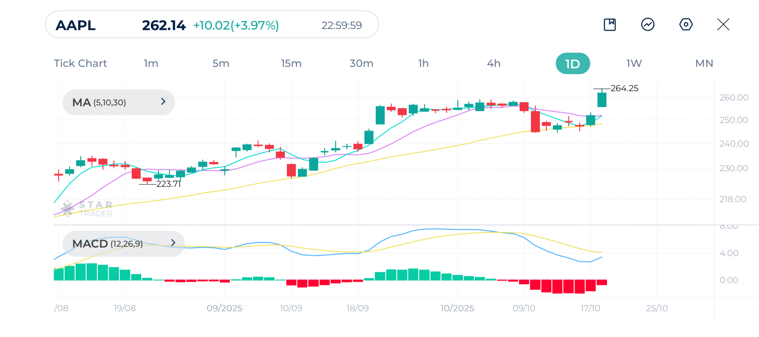This screenshot has height=337, width=759.
Task: Click the 223.71 low price marker
Action: 168,184
